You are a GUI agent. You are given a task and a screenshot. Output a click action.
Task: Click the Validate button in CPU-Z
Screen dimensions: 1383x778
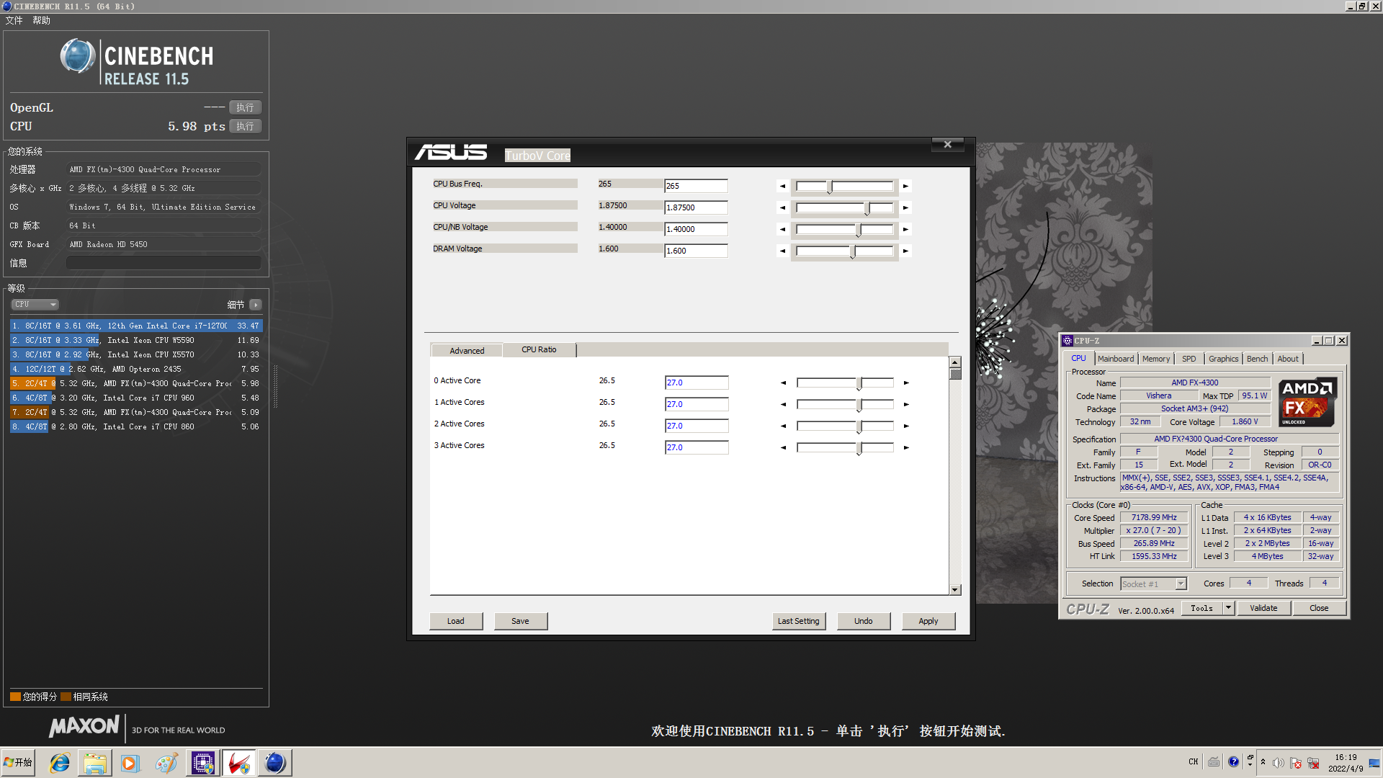point(1263,608)
